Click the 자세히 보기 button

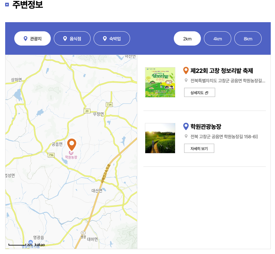199,148
